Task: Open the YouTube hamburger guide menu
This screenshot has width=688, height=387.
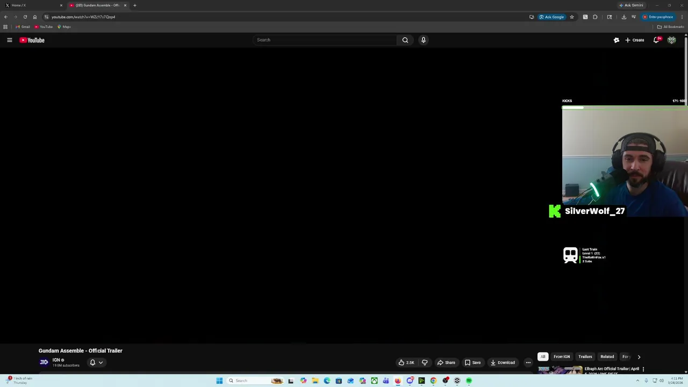Action: [9, 40]
